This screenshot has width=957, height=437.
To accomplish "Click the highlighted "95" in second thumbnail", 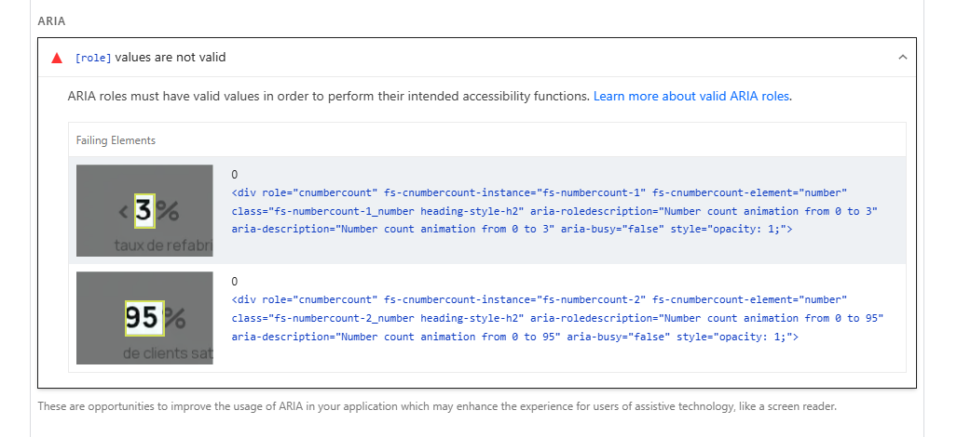I will (x=144, y=319).
